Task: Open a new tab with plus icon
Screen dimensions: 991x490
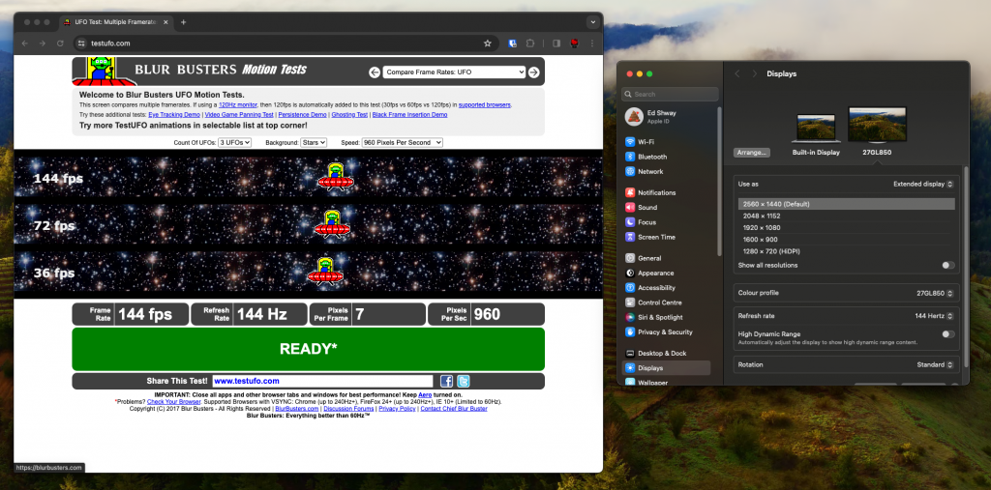Action: [183, 22]
